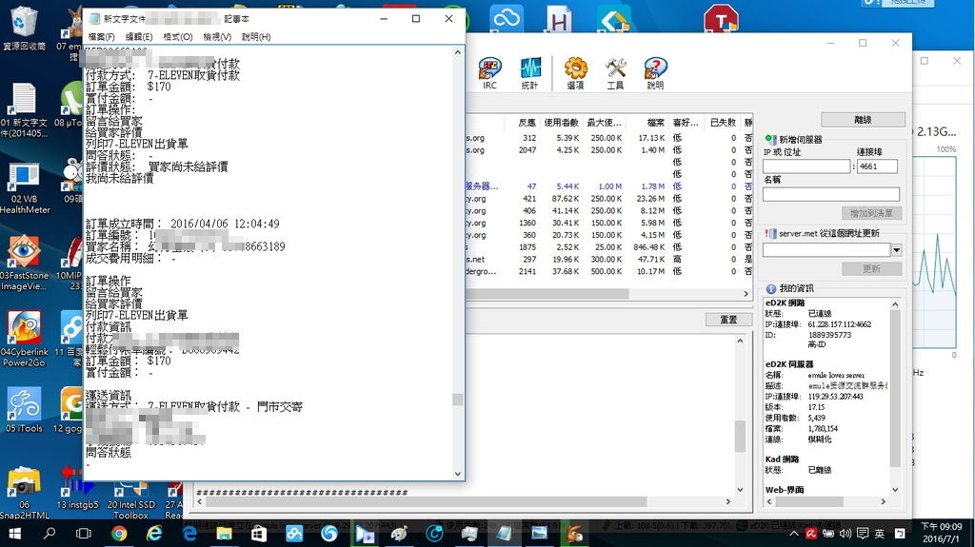Screen dimensions: 975x547
Task: Open the server.met URL dropdown arrow
Action: tap(896, 250)
